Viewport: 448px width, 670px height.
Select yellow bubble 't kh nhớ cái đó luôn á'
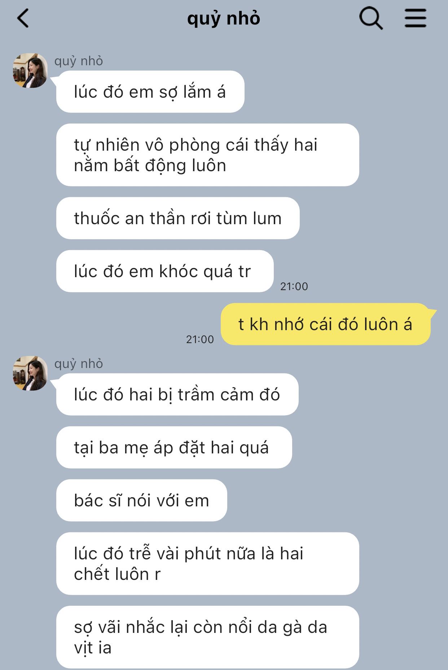(326, 324)
